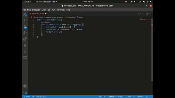175x98 pixels.
Task: Click the vertical editor scrollbar
Action: coord(152,50)
